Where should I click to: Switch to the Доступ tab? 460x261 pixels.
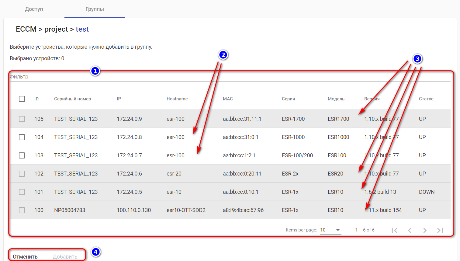pos(34,9)
